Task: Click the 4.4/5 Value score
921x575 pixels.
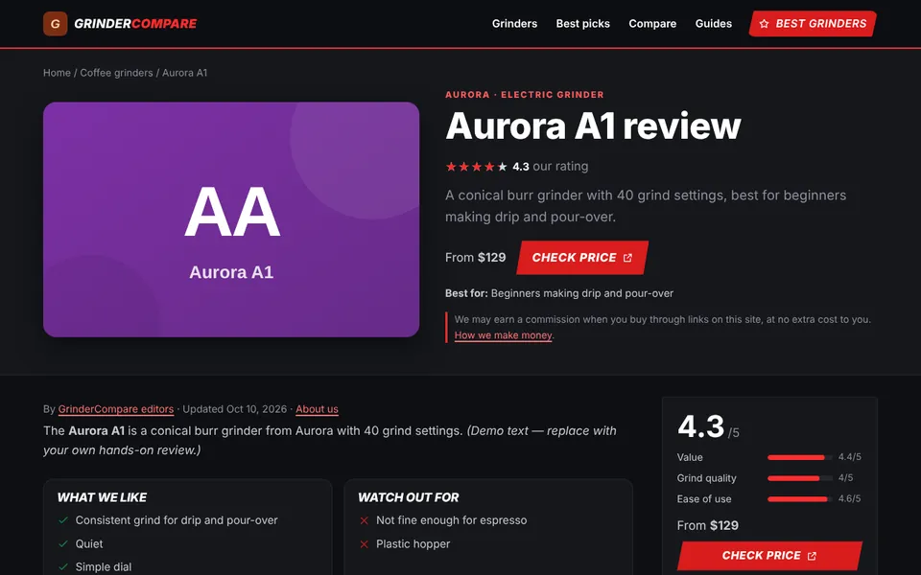Action: 849,457
